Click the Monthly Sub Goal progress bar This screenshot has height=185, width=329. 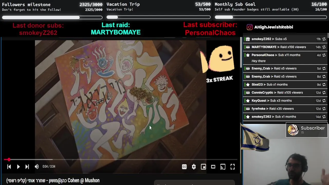(x=271, y=17)
